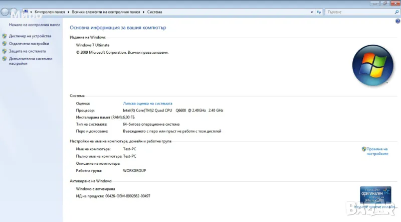Click the shield icon beside Отдалечени настройки
401x222 pixels.
tap(5, 44)
